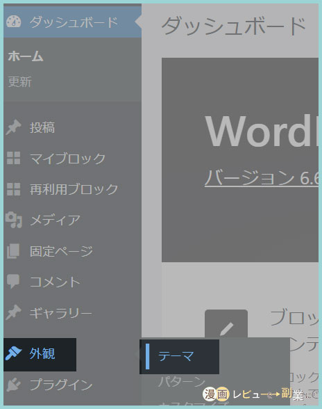322x409 pixels.
Task: Click the pencil edit icon in the welcome panel
Action: (226, 329)
